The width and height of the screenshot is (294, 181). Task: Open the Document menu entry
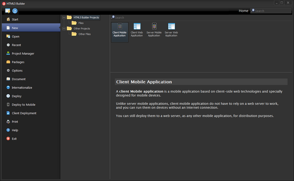31,79
